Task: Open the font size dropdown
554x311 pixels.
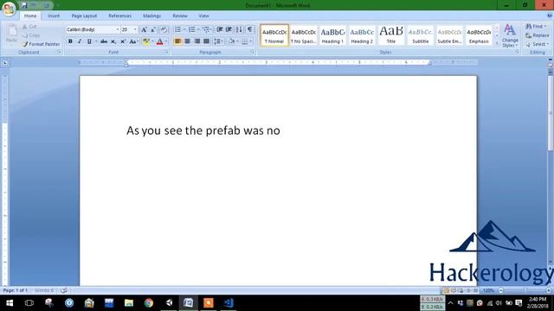Action: (135, 29)
